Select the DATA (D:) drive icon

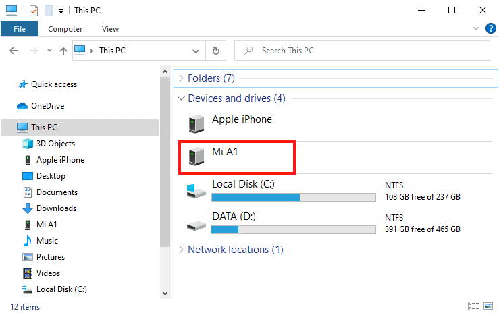coord(196,226)
